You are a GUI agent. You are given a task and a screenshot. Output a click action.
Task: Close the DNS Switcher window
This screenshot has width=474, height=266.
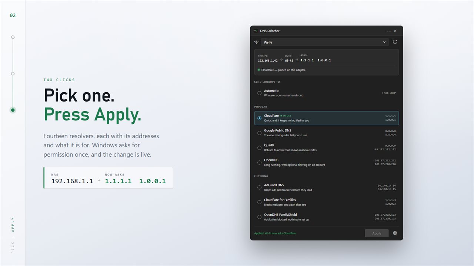click(x=395, y=31)
